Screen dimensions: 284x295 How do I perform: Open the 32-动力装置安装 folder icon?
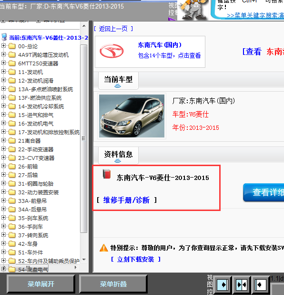pos(12,192)
